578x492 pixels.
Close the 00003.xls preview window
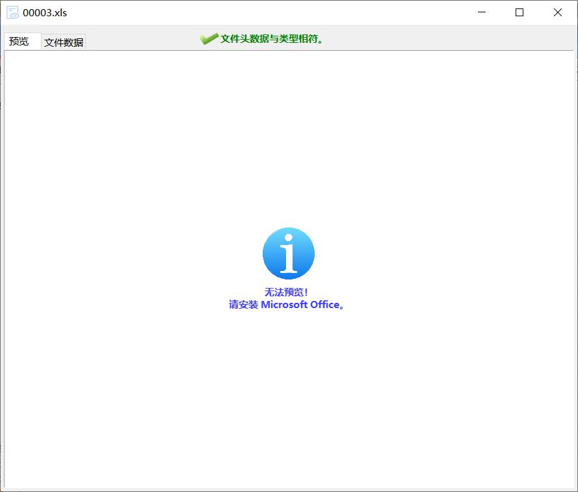pyautogui.click(x=558, y=12)
